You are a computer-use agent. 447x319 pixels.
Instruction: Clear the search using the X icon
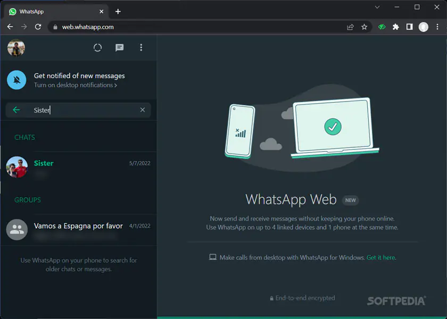click(x=142, y=110)
